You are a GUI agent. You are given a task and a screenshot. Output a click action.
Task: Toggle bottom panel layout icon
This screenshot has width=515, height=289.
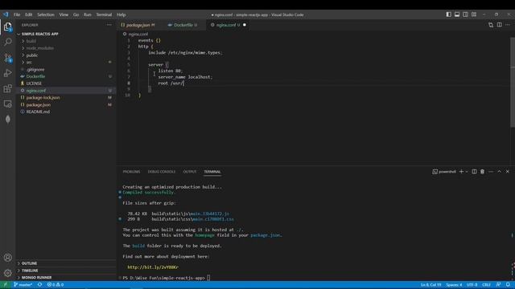coord(457,14)
